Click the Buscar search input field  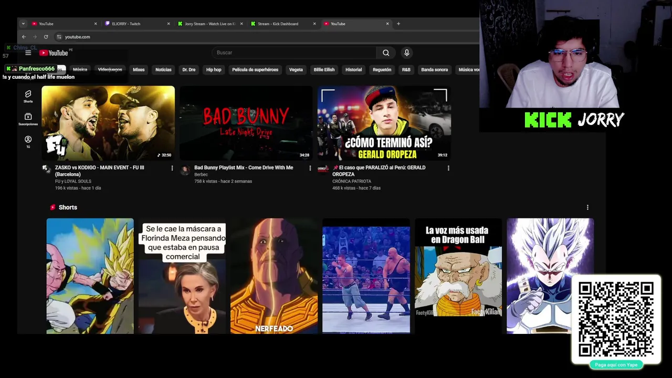coord(294,52)
